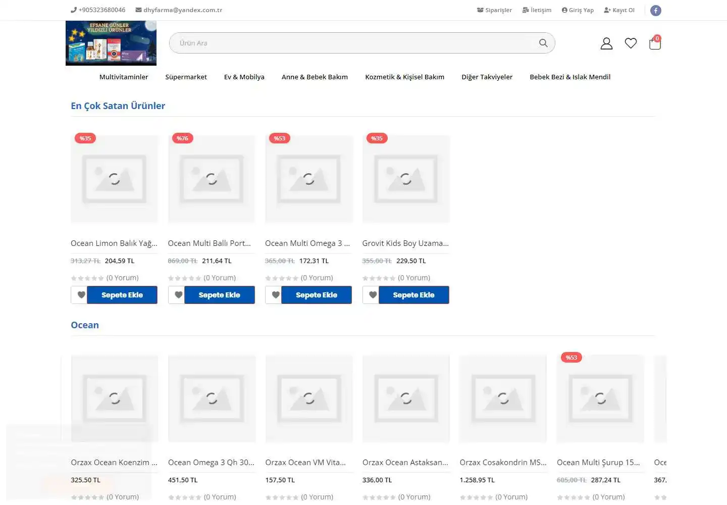Click %76 discount badge

[182, 138]
